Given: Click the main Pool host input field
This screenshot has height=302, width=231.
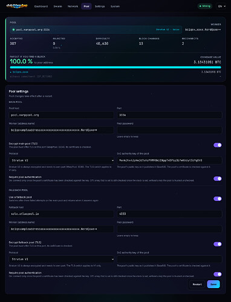Looking at the screenshot, I should pos(61,115).
